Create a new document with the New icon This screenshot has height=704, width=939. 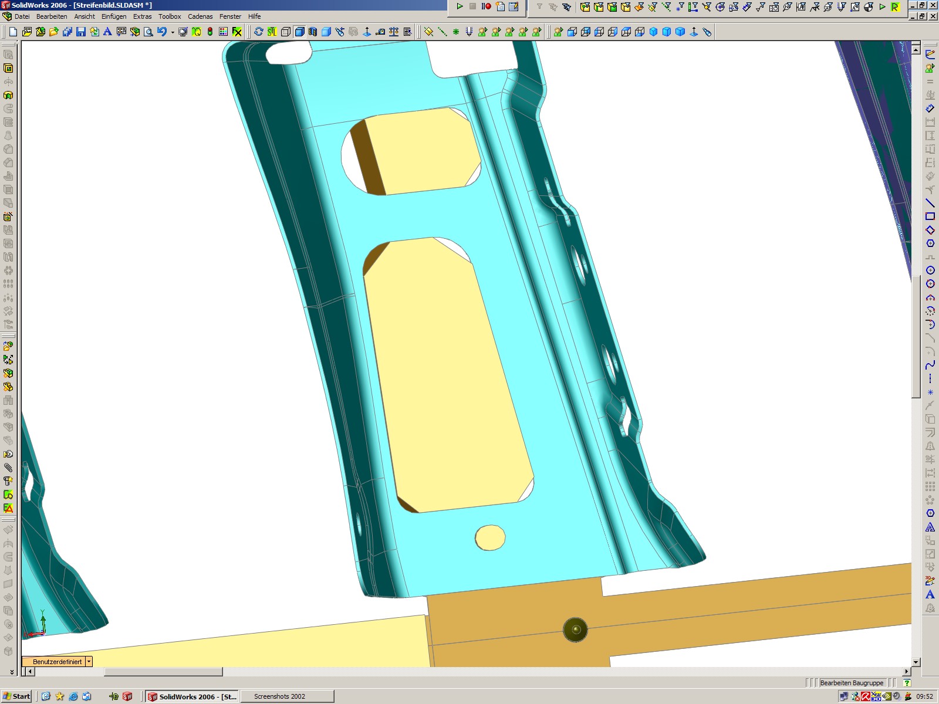tap(13, 32)
